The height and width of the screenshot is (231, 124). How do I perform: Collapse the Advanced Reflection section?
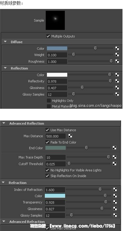click(4, 123)
